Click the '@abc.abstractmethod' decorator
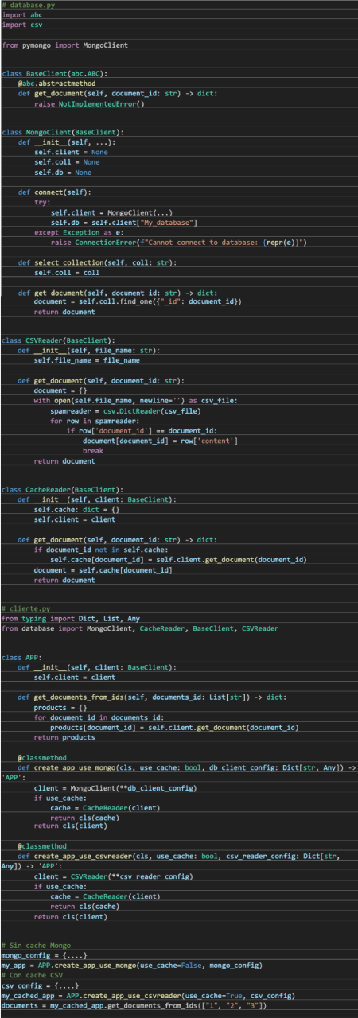 [x=56, y=83]
